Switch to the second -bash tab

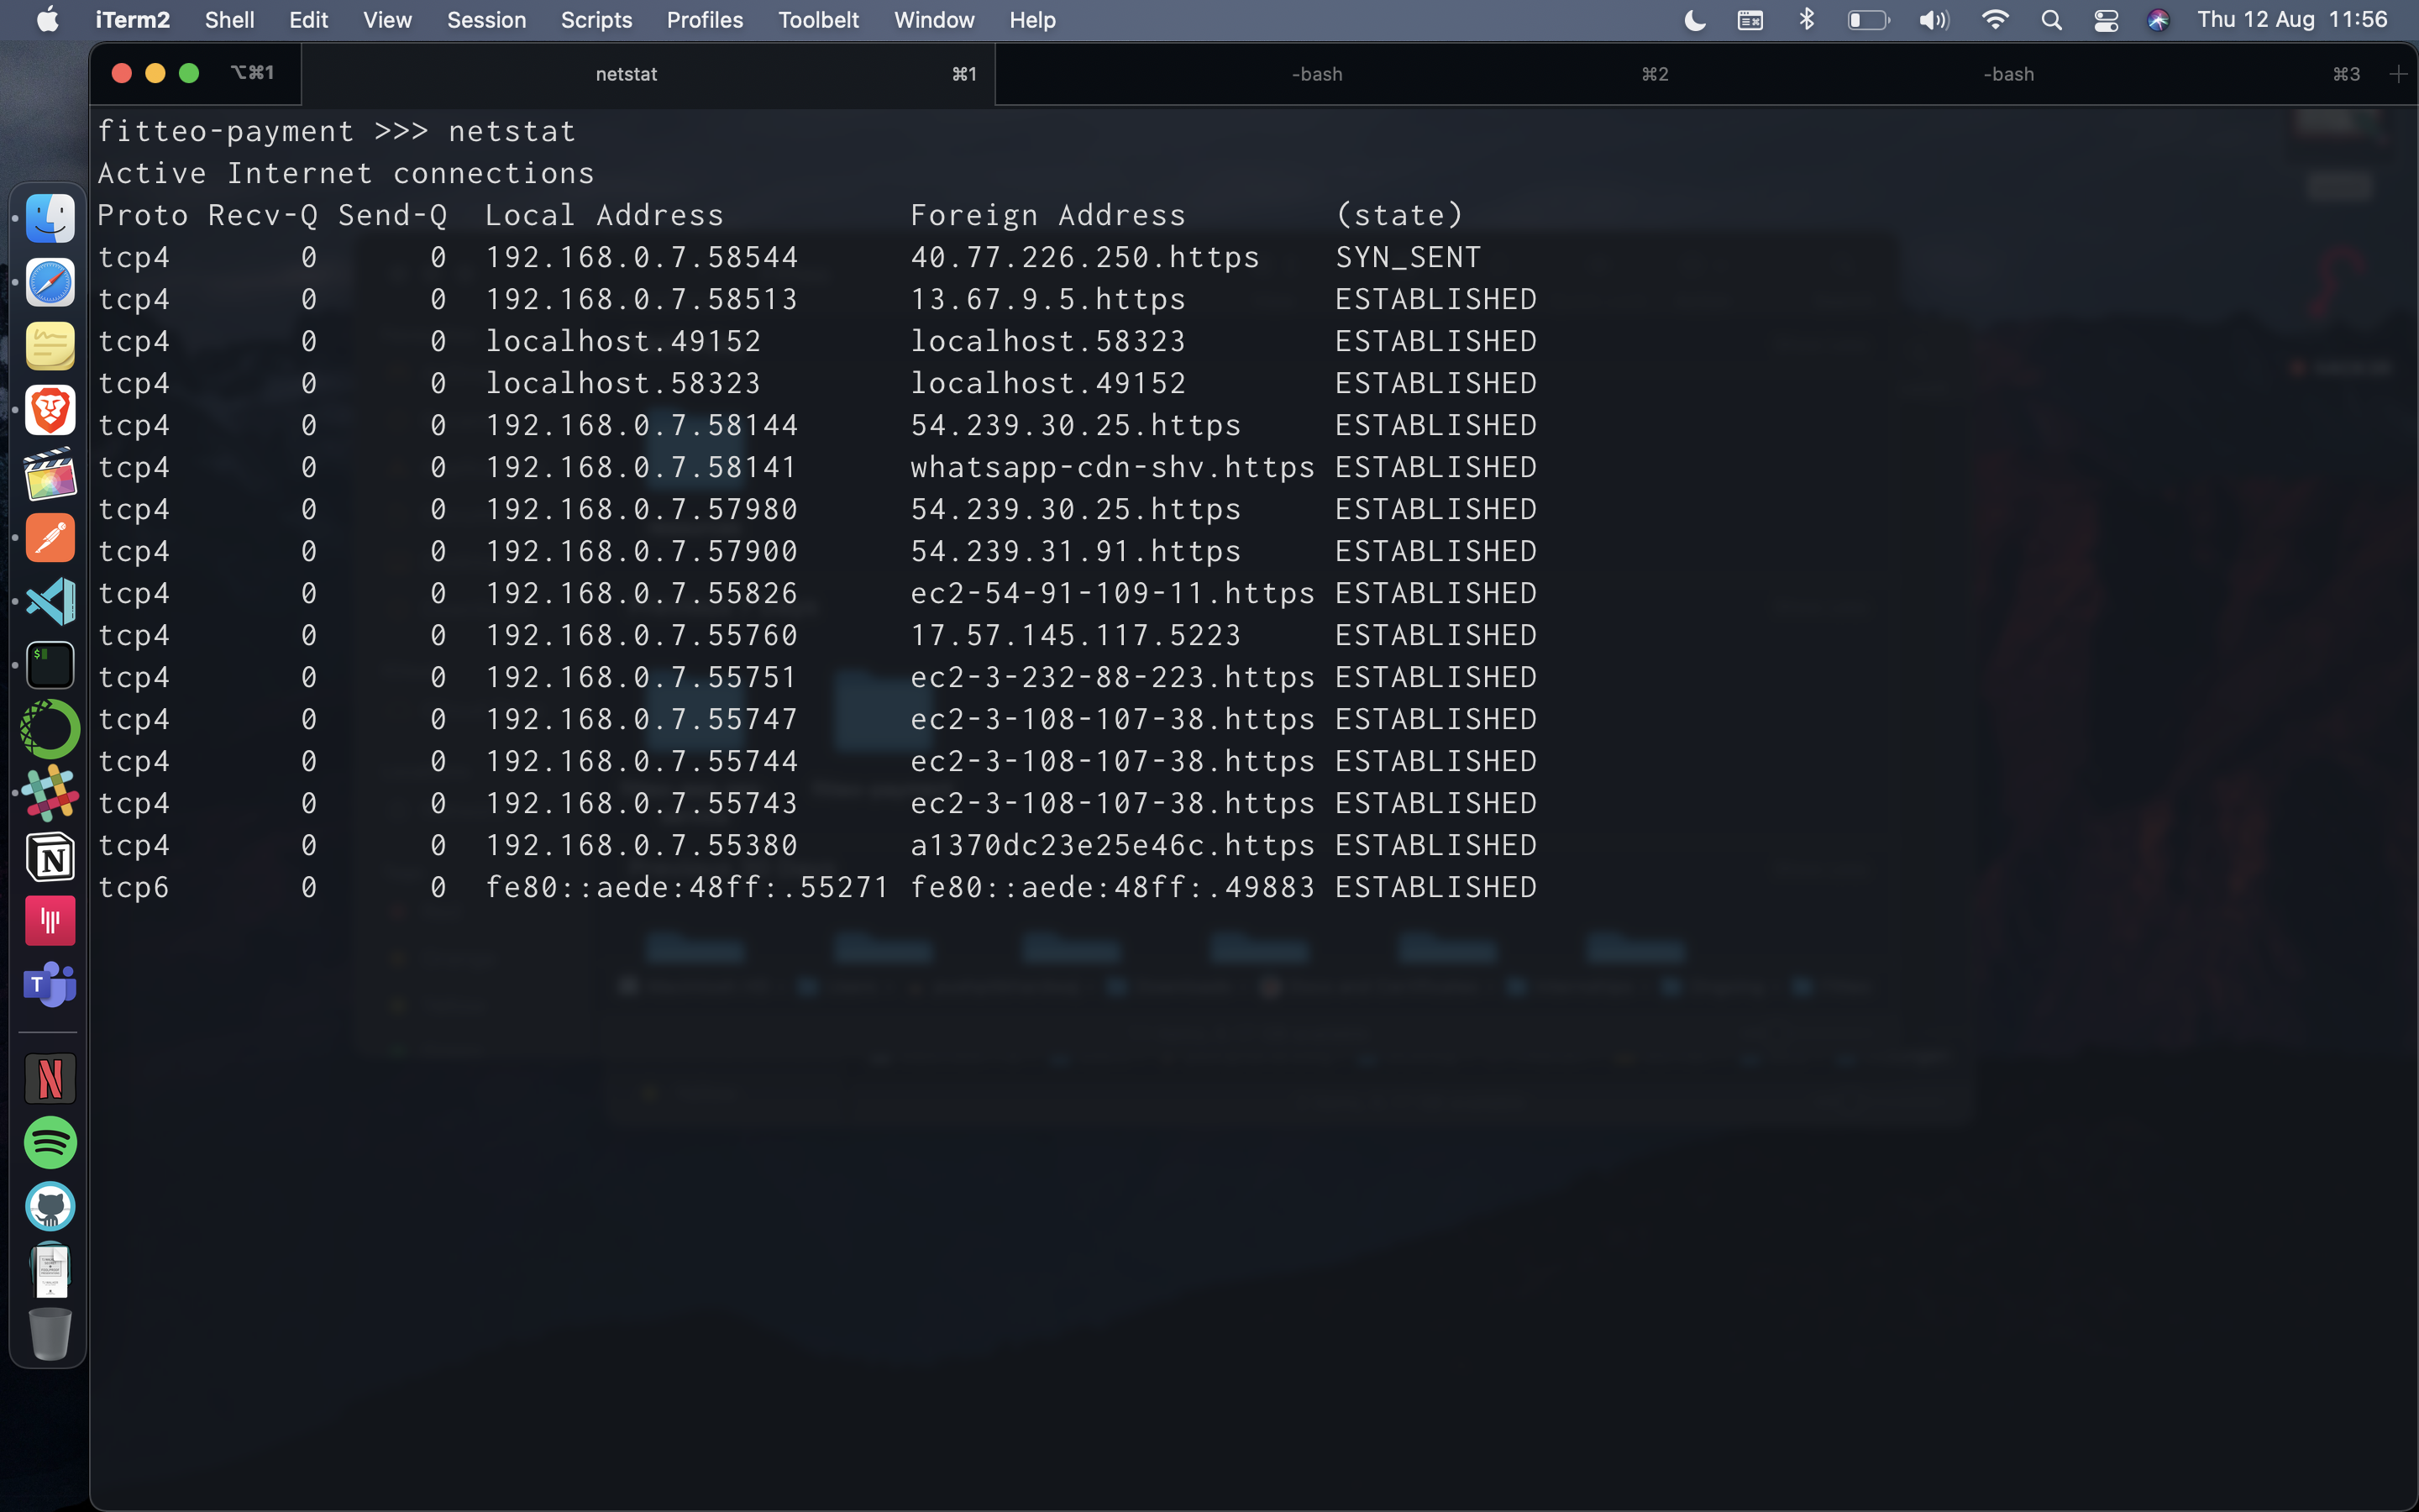1316,74
